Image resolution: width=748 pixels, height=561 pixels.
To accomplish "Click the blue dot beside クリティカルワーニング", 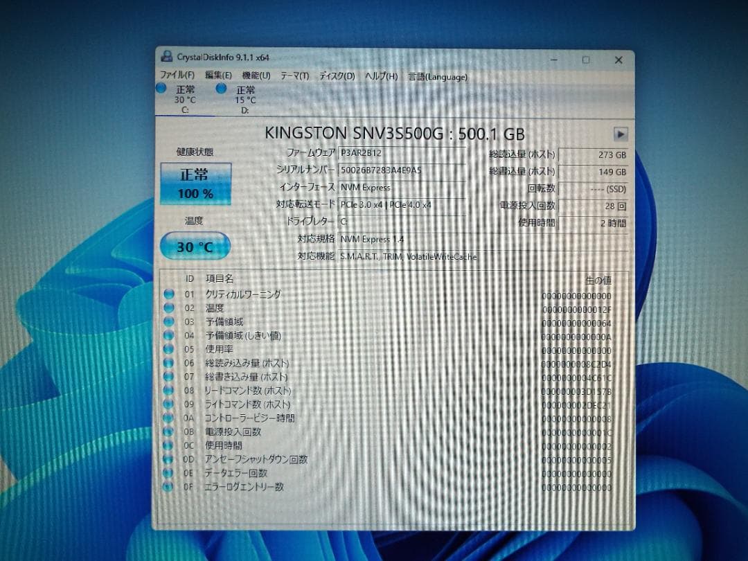I will pos(168,294).
